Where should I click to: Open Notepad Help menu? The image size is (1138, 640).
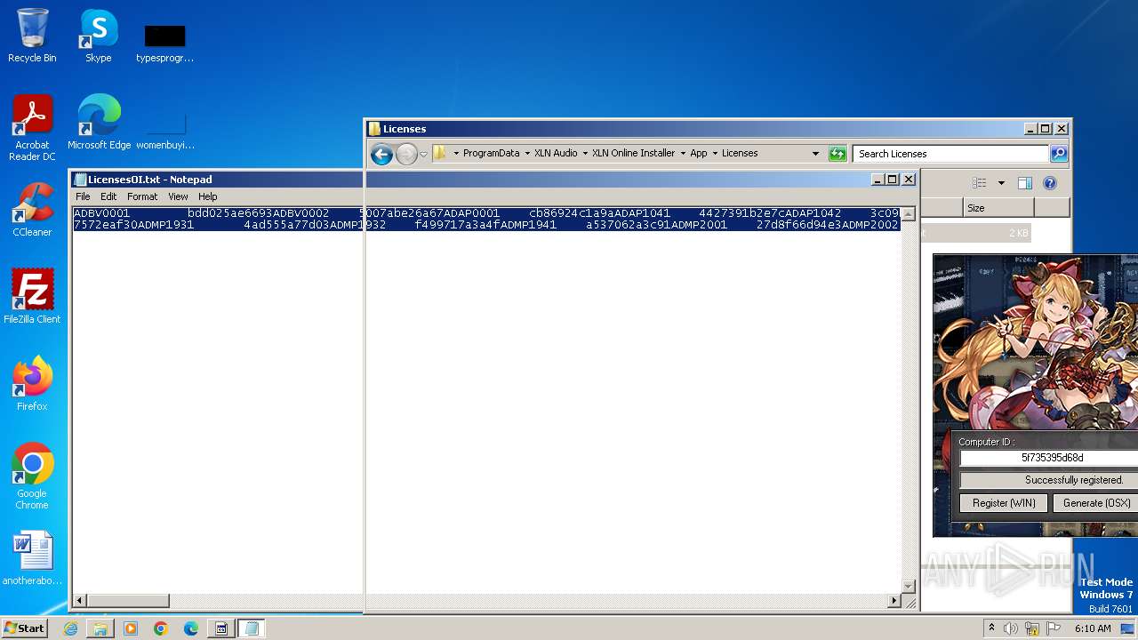coord(207,196)
